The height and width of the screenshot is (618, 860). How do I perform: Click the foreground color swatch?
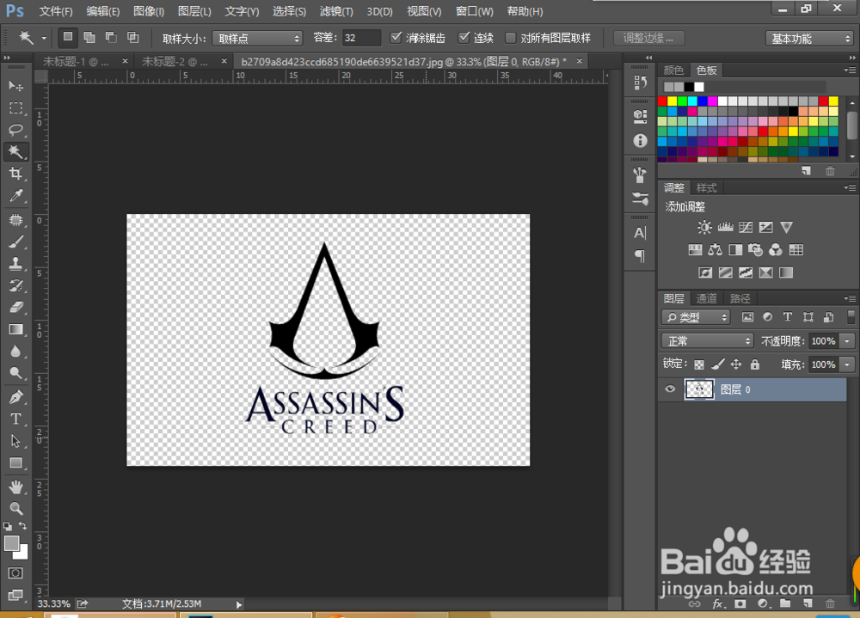[x=11, y=543]
